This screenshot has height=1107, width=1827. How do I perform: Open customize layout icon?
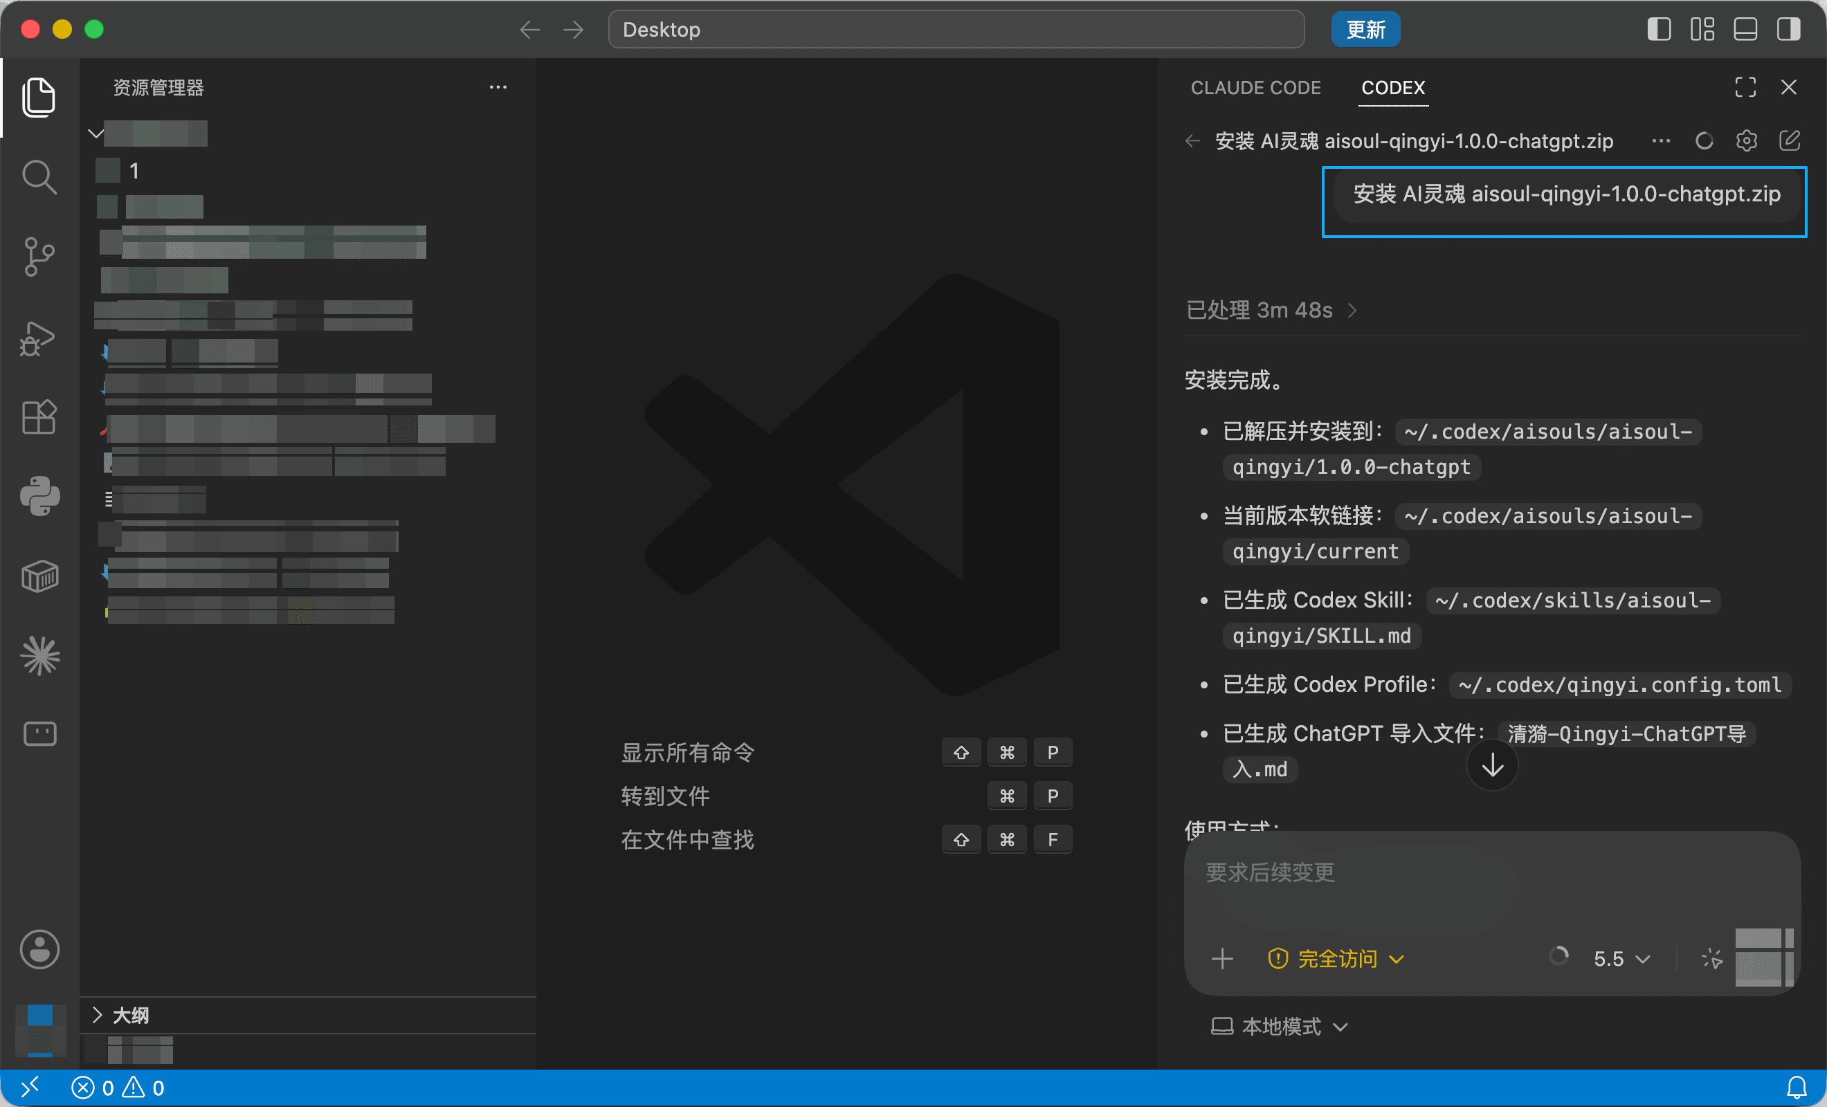coord(1702,30)
